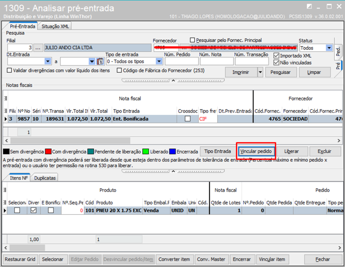Open the Status dropdown showing Todos

(x=329, y=48)
